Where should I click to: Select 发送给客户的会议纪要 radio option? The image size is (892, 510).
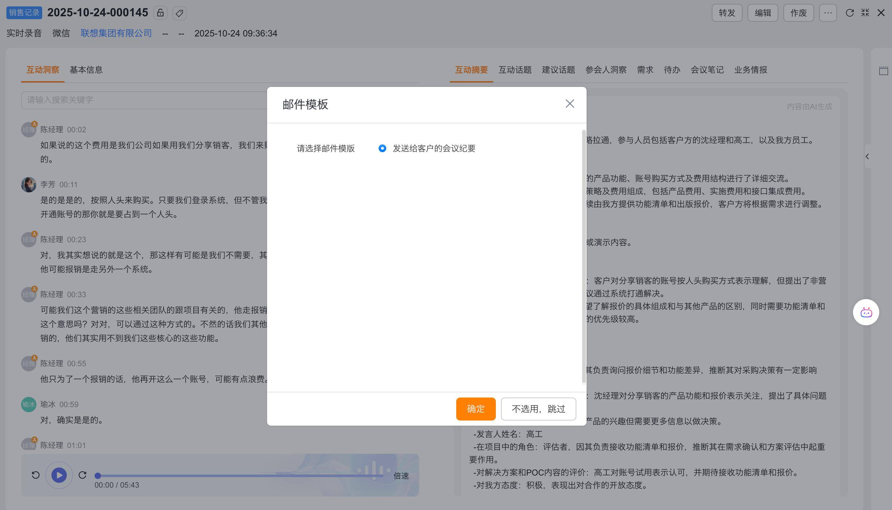[382, 148]
